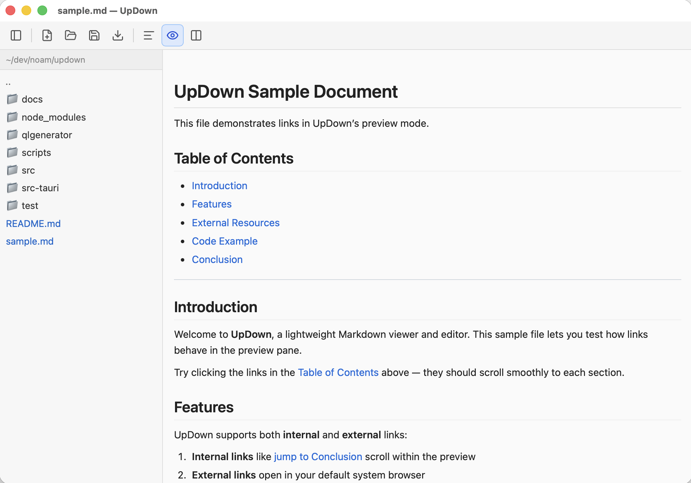691x483 pixels.
Task: Click 'This file demonstrates links' paragraph
Action: tap(301, 123)
